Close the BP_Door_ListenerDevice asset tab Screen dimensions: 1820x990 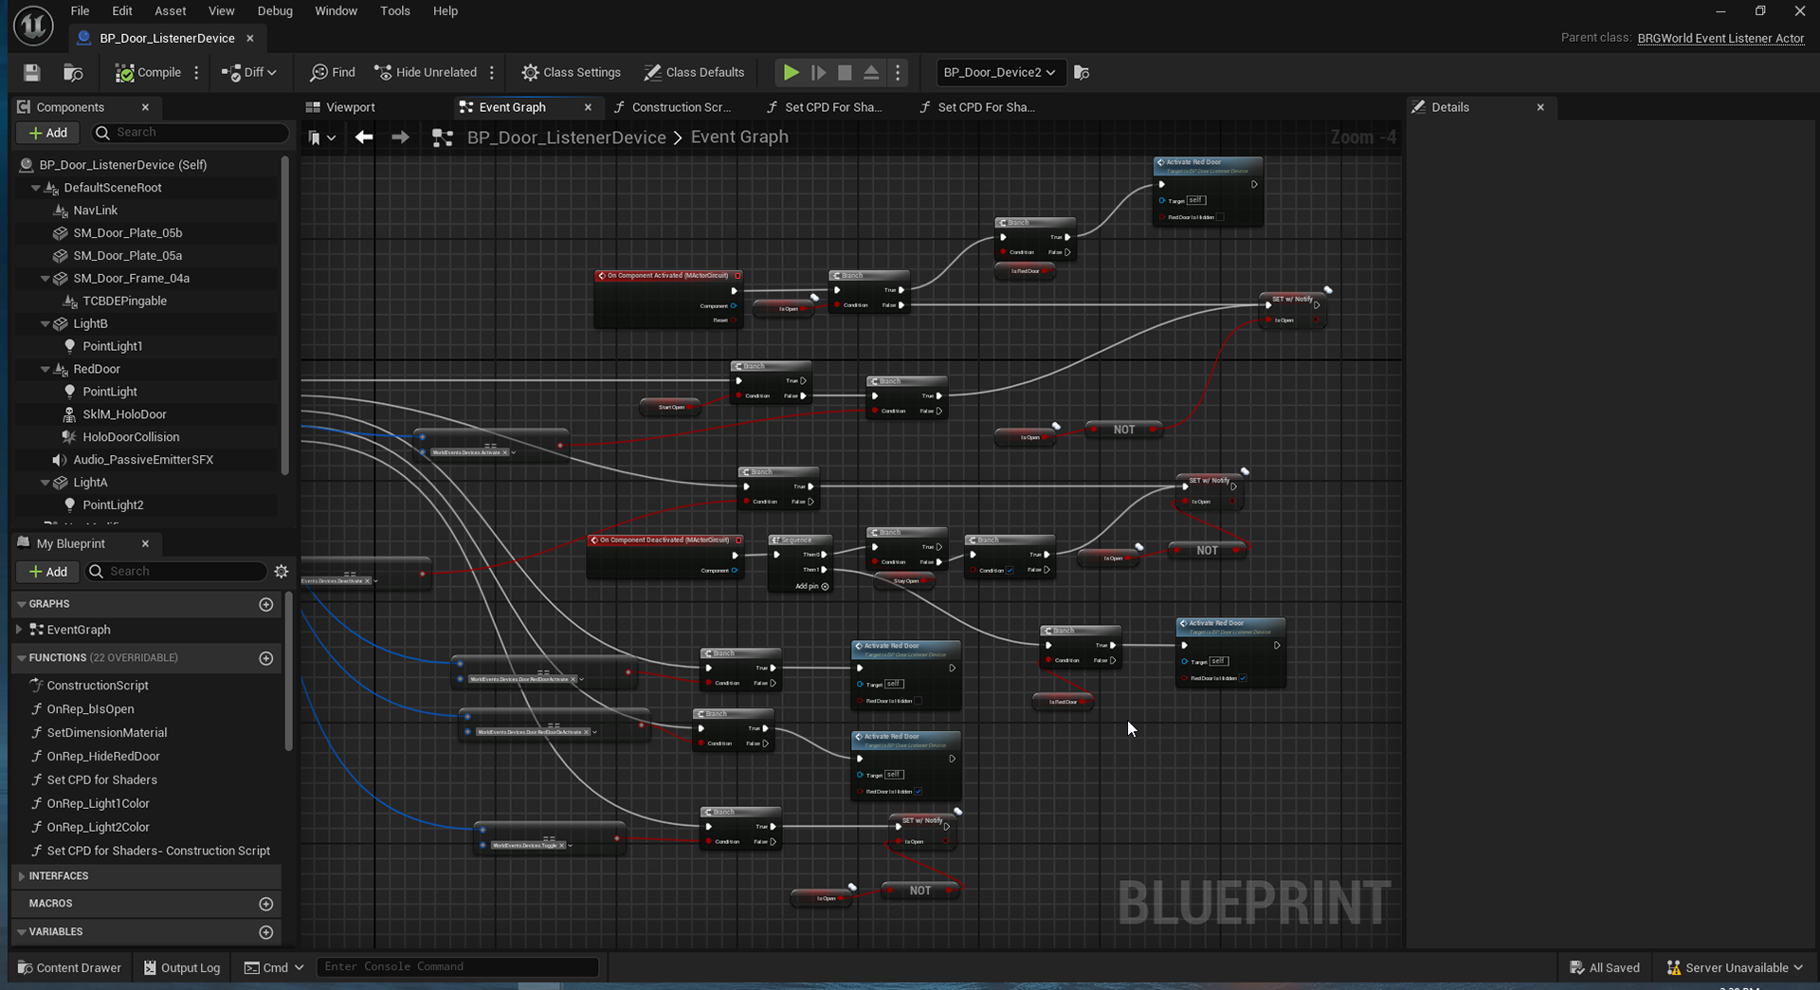[250, 38]
